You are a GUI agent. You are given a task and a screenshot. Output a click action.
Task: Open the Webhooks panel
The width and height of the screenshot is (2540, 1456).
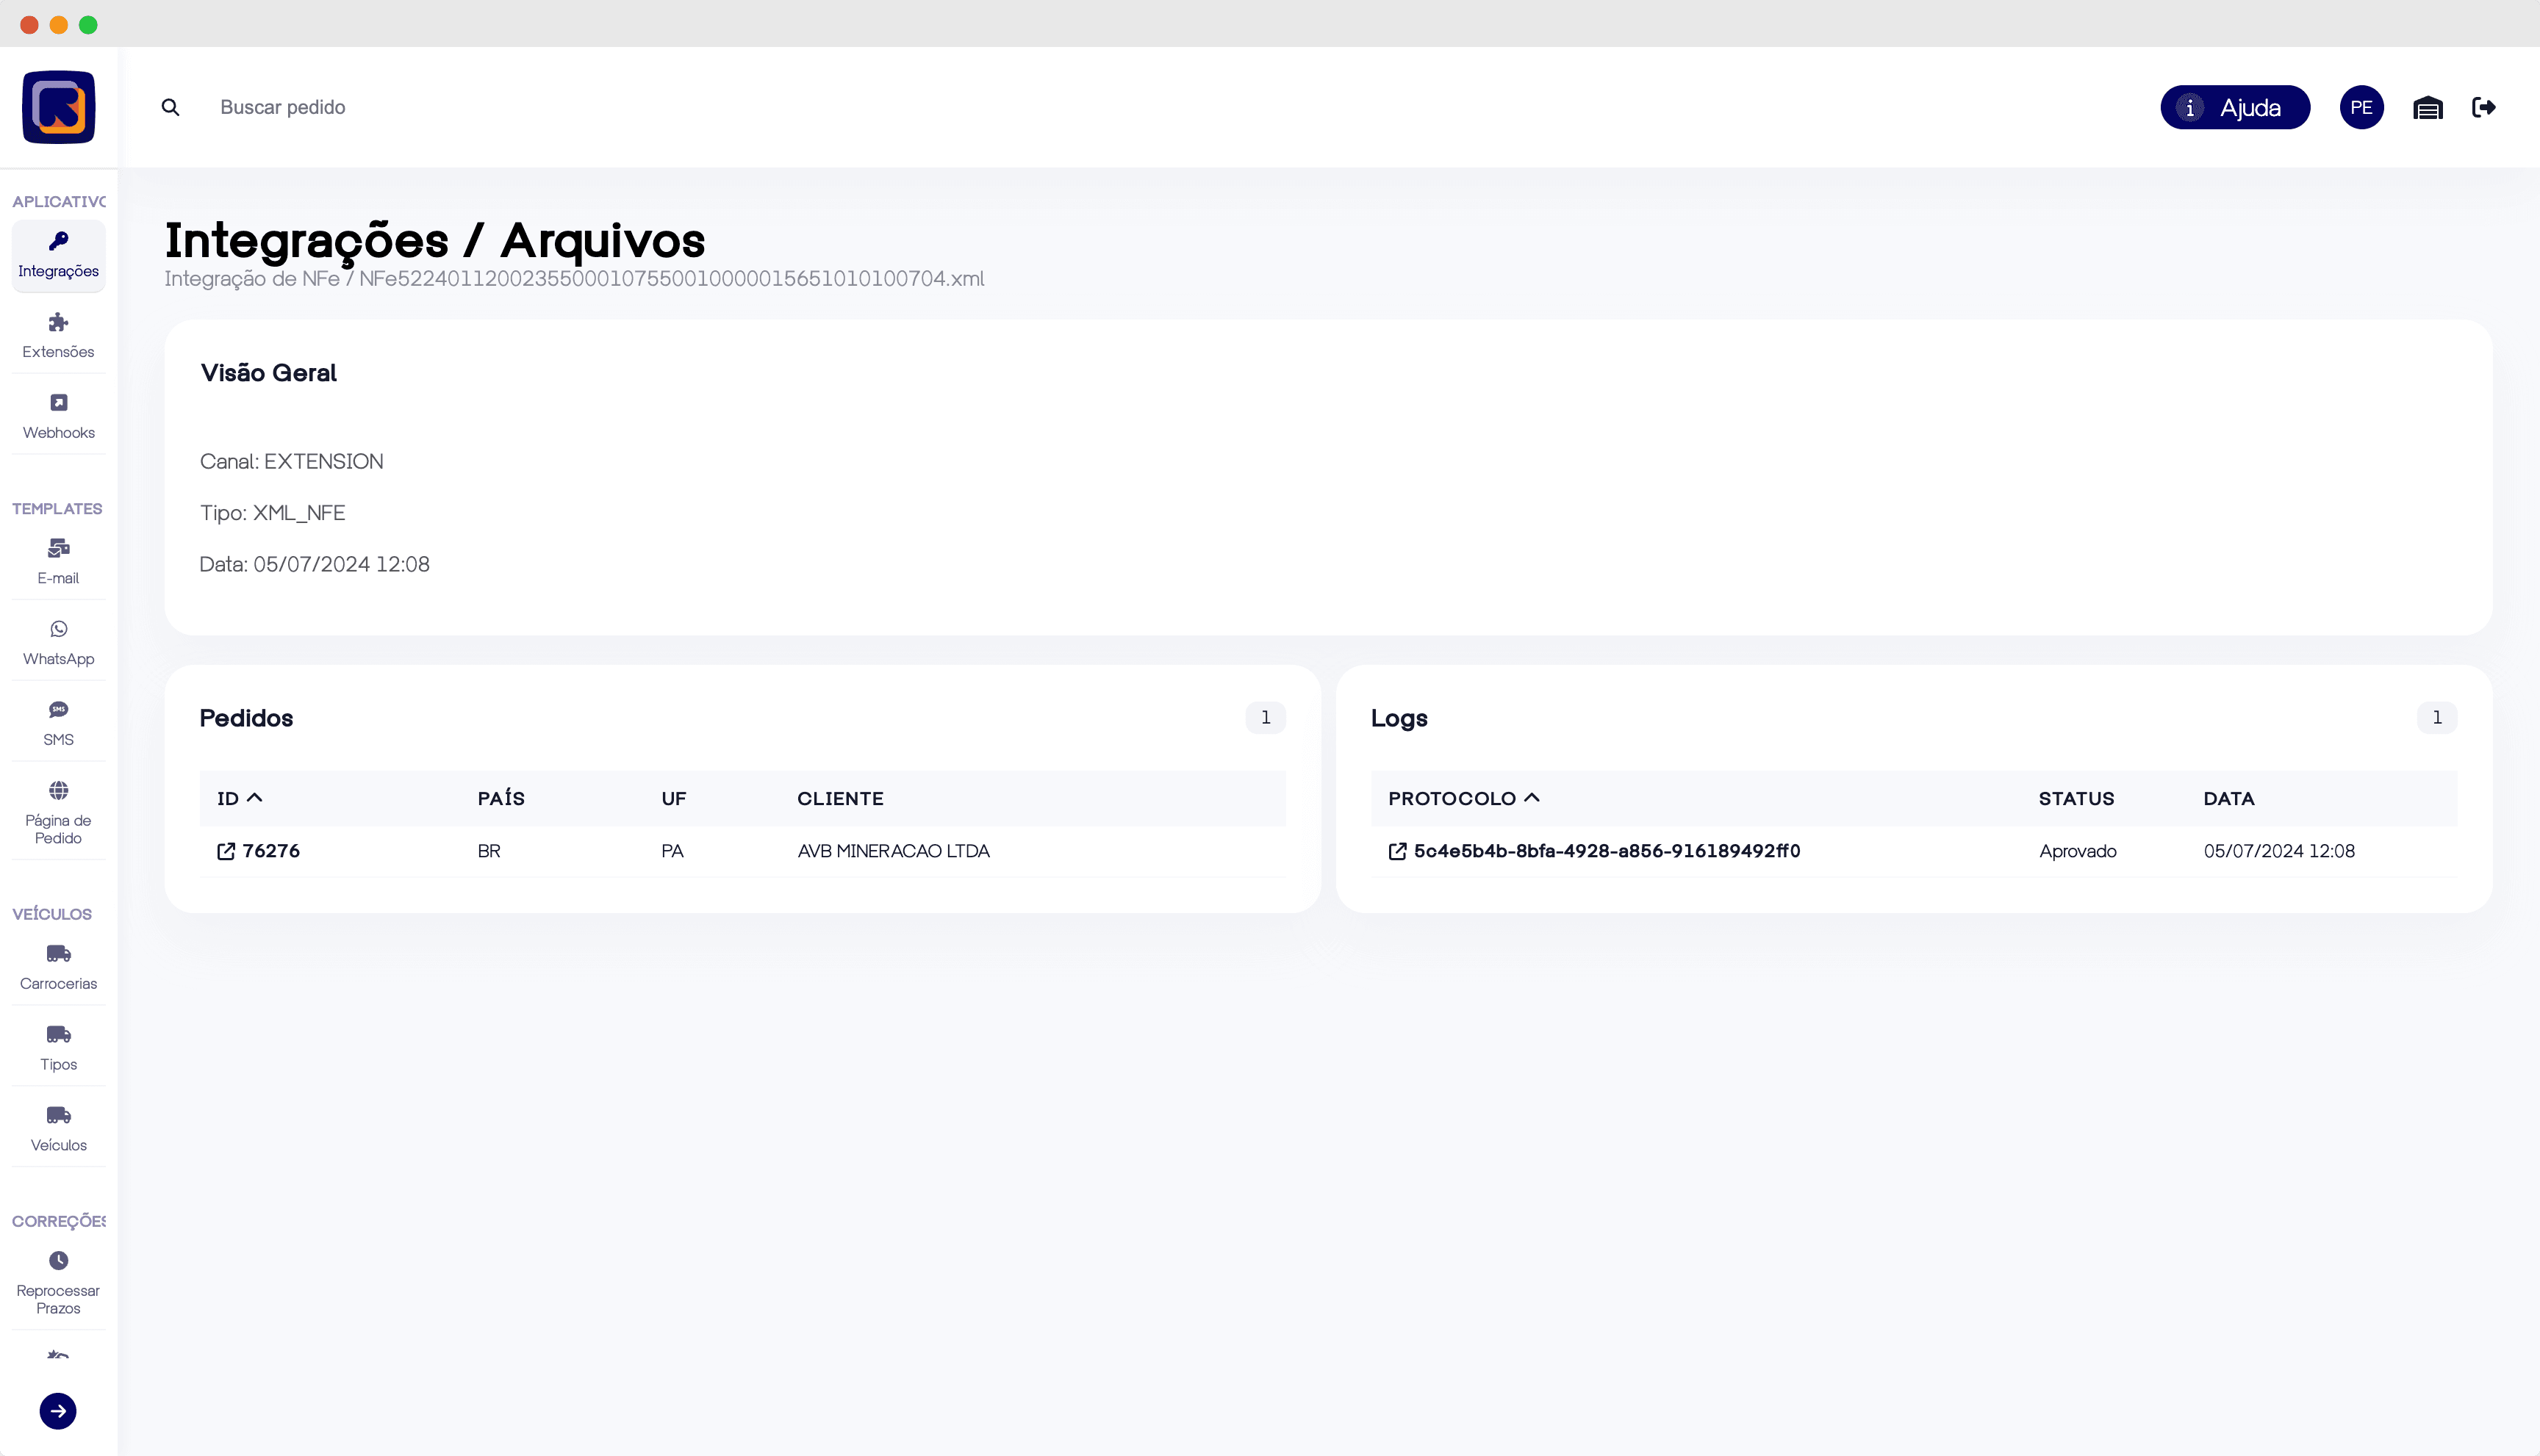(58, 414)
